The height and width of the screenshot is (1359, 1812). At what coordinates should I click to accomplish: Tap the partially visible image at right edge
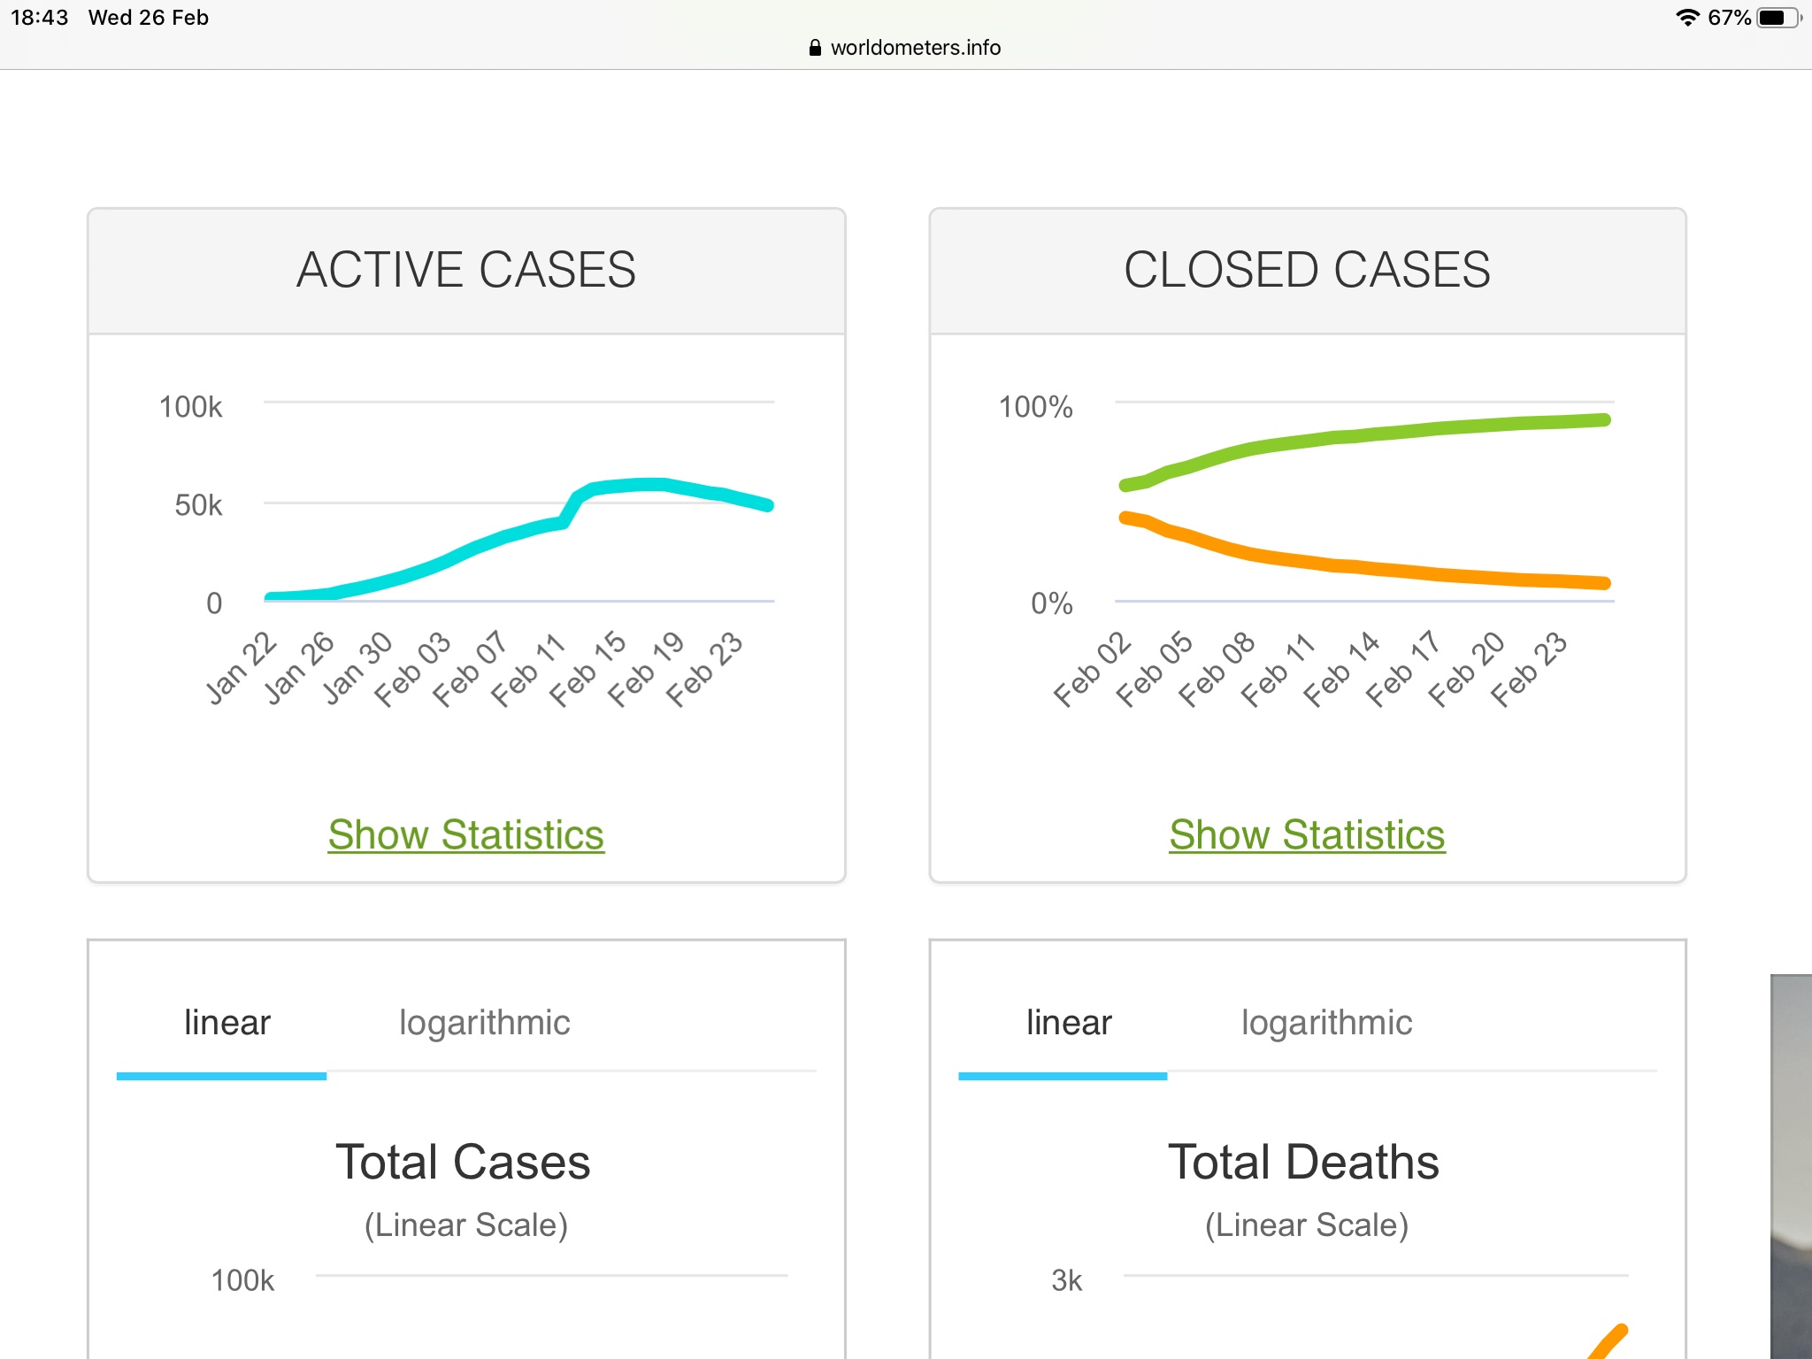pos(1791,1168)
